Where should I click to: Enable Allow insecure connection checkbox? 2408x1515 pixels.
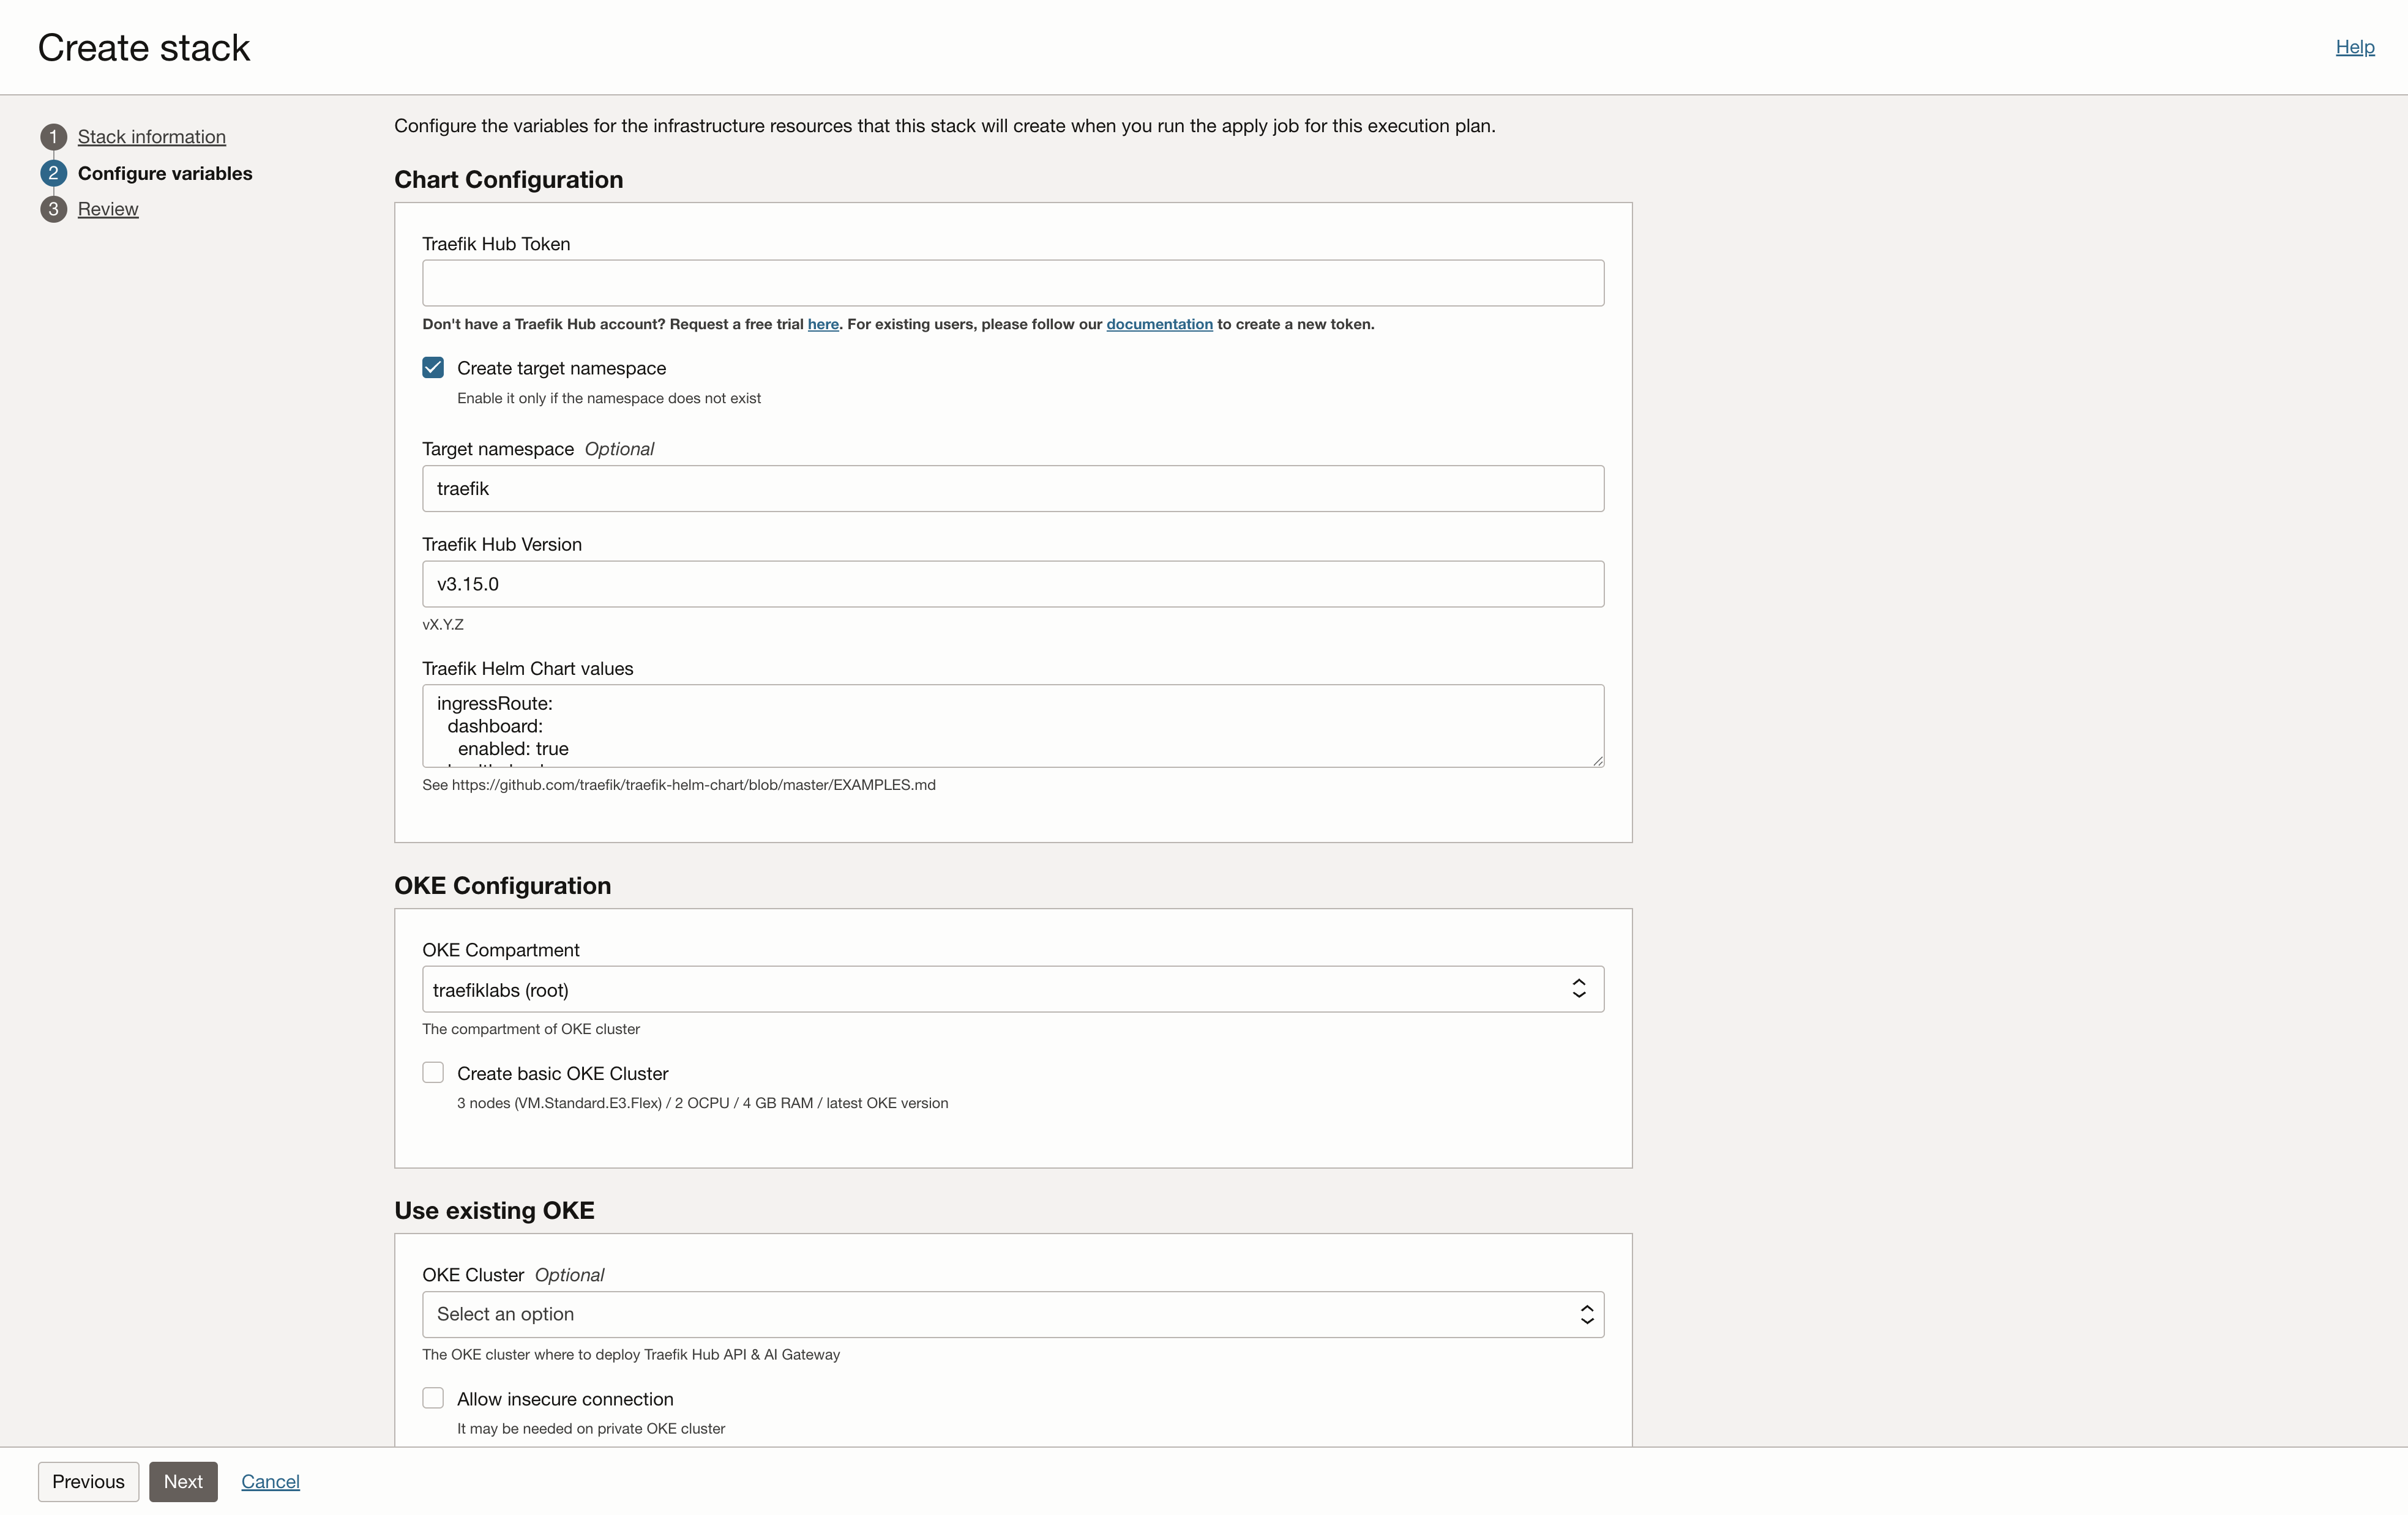(x=433, y=1398)
